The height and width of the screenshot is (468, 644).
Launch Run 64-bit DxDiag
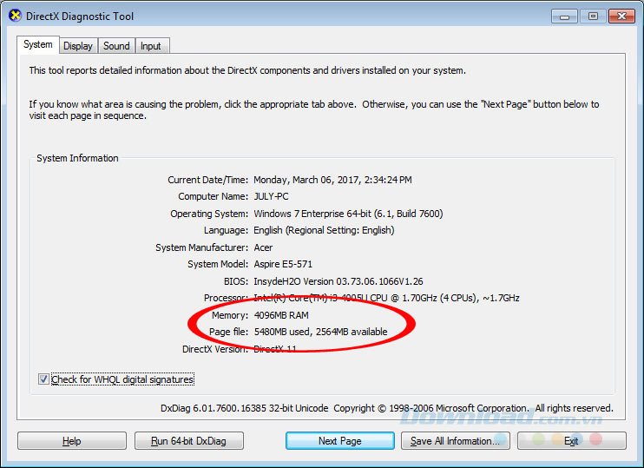pos(189,441)
